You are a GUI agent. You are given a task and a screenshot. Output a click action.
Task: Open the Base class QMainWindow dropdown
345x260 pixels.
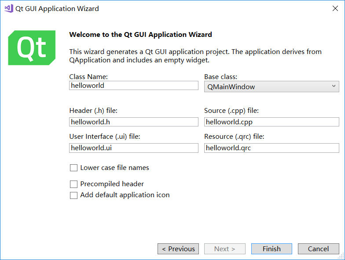tap(272, 87)
